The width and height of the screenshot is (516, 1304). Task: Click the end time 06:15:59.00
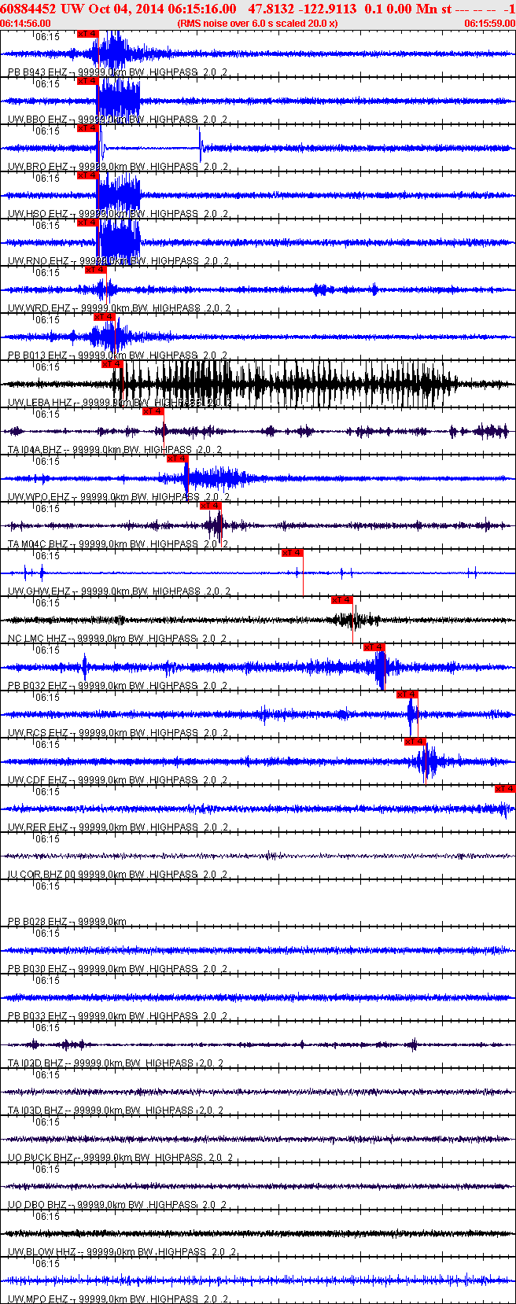[489, 24]
